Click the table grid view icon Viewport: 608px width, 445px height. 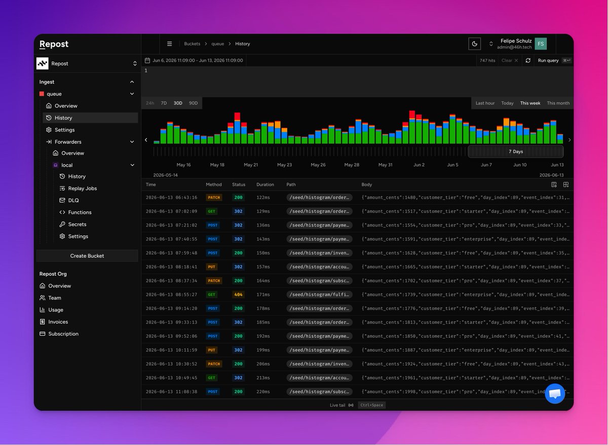click(x=566, y=184)
